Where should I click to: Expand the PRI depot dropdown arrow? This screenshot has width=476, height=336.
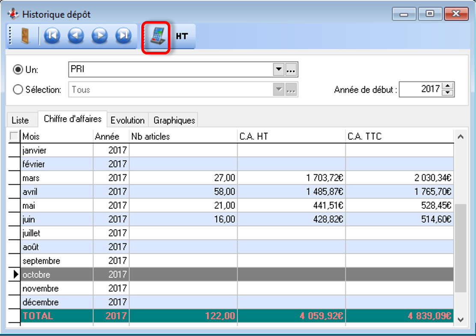279,69
